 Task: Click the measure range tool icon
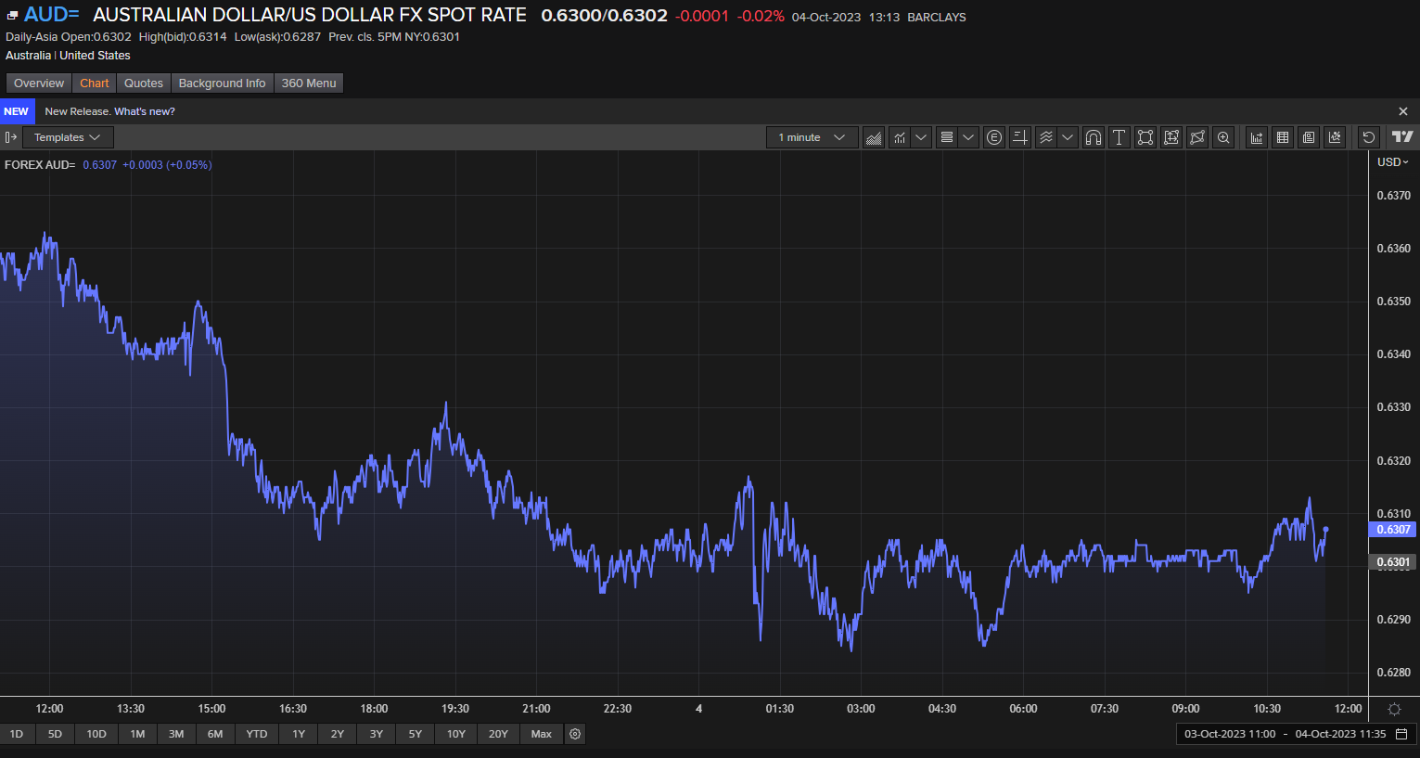[1171, 137]
